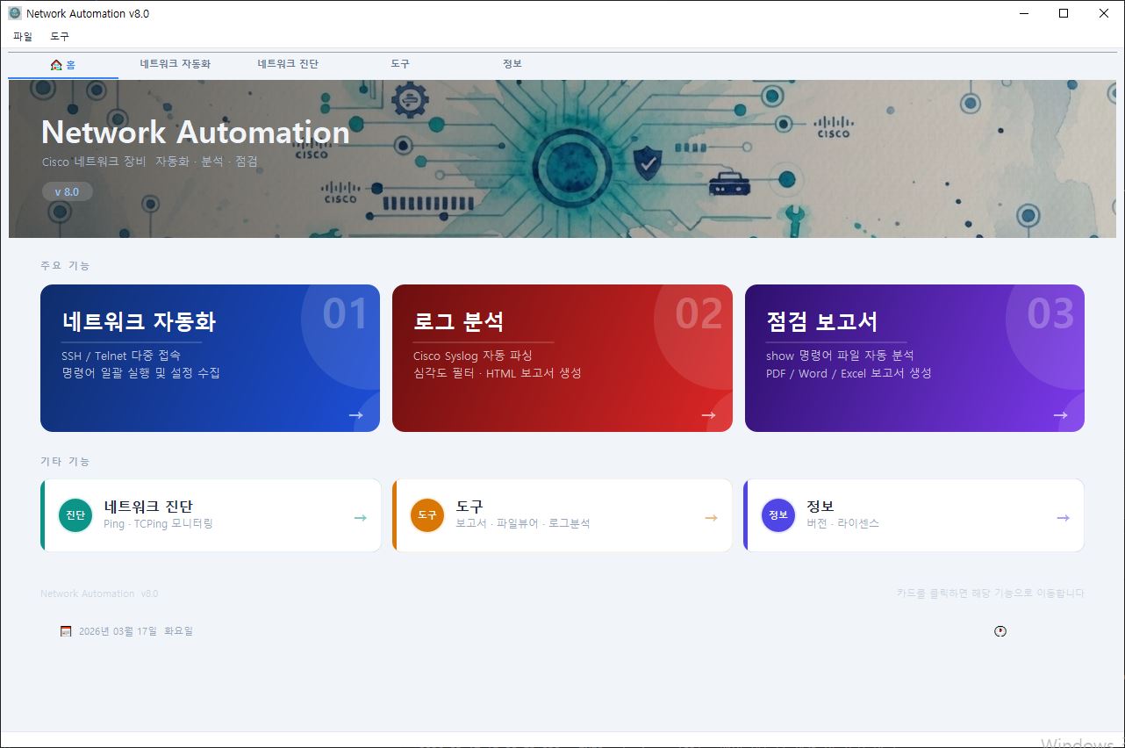Open the 도구 menu in the menu bar
This screenshot has height=748, width=1125.
pyautogui.click(x=59, y=37)
